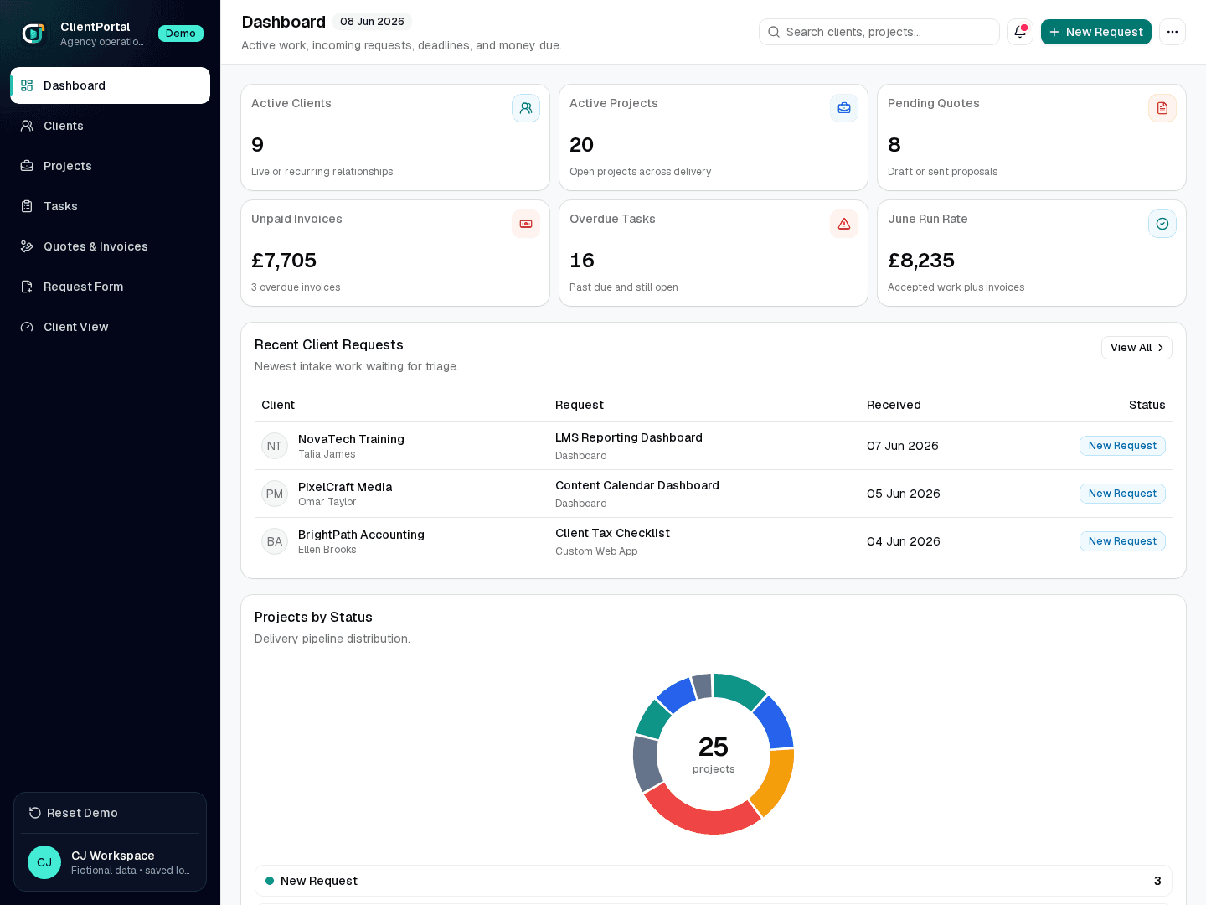Click the Unpaid Invoices money icon
The height and width of the screenshot is (905, 1206).
(526, 224)
